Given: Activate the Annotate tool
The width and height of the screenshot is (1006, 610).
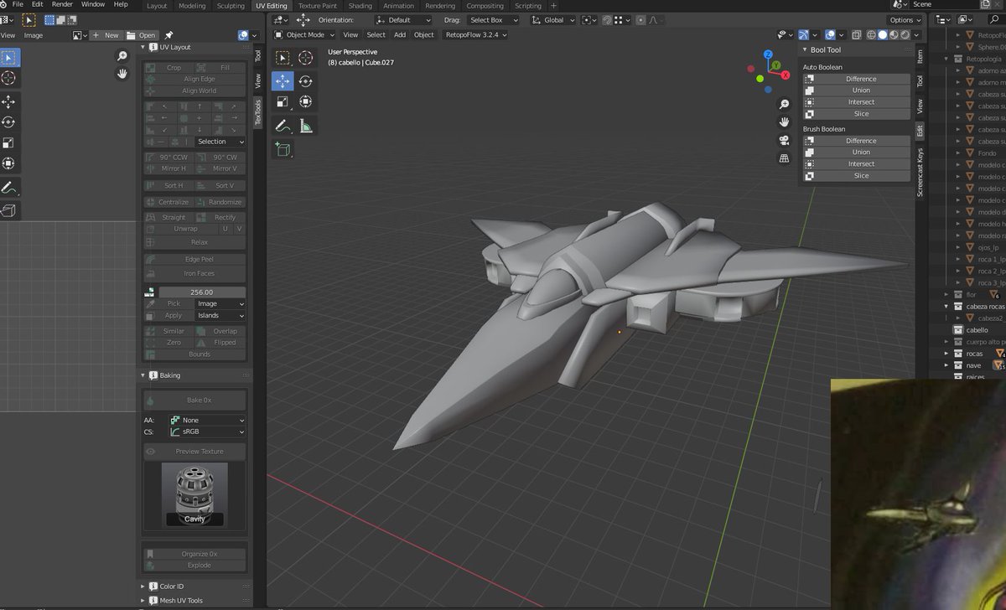Looking at the screenshot, I should 283,124.
